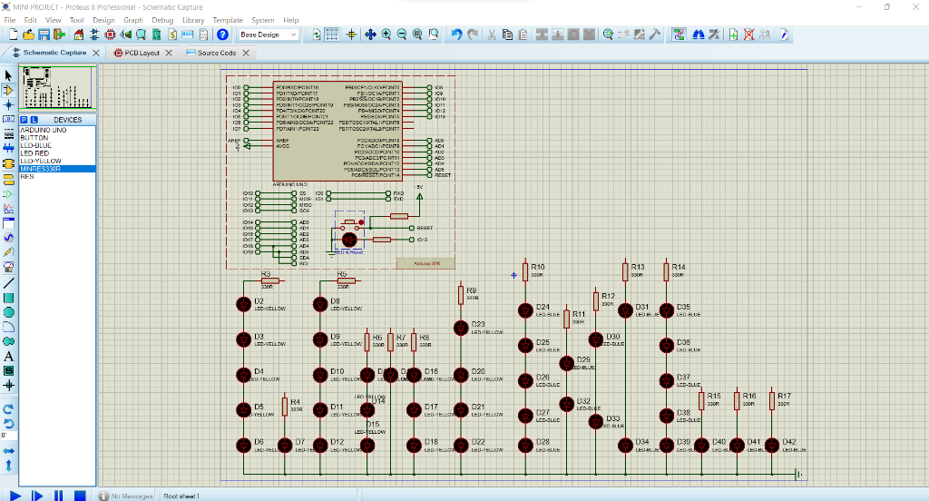Screen dimensions: 929x501
Task: Select the Selection Mode arrow tool
Action: tap(8, 75)
